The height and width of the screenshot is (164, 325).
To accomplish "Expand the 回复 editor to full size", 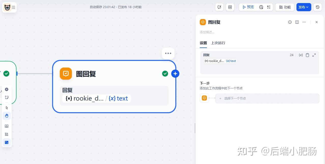I will click(x=314, y=55).
